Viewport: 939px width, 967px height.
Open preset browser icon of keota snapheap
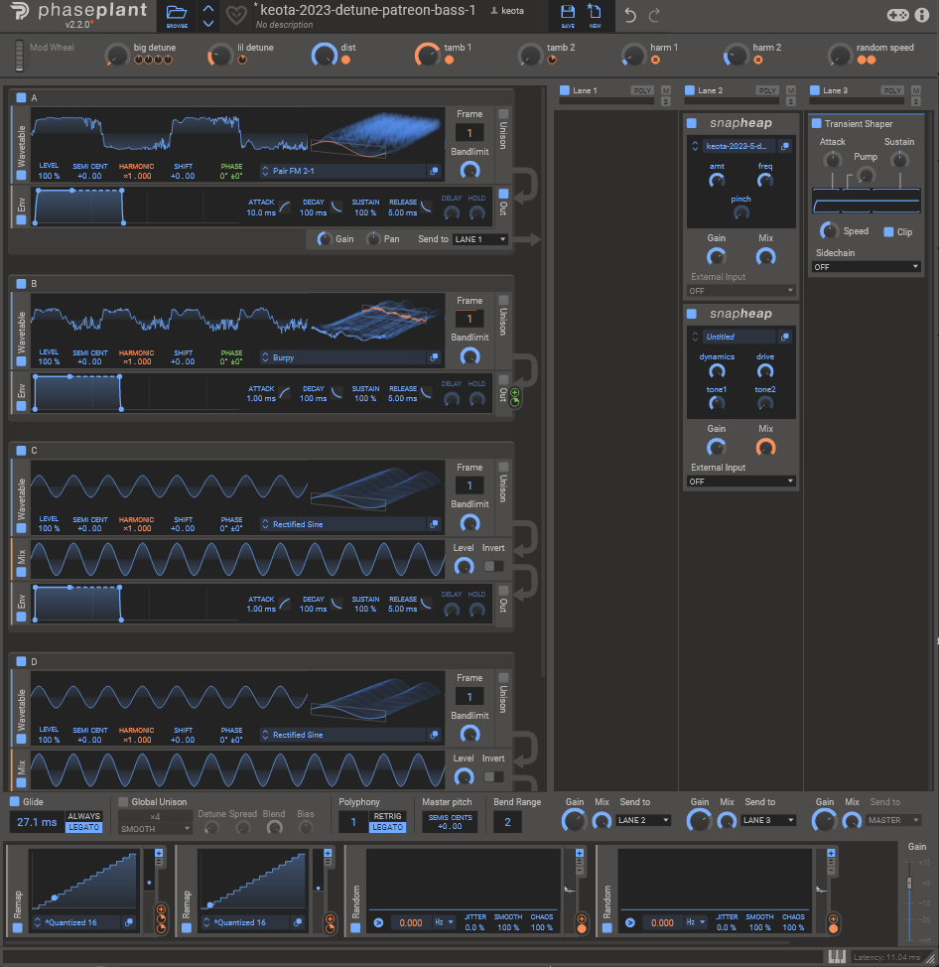click(x=785, y=146)
